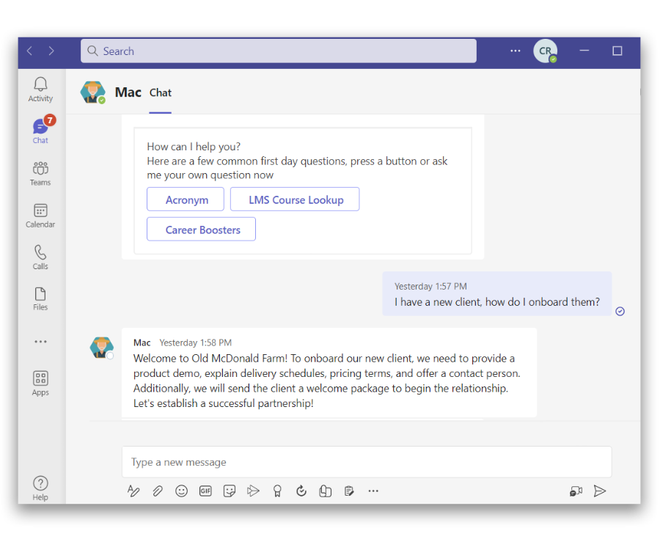Viewport: 660px width, 550px height.
Task: Click the Stream share icon in compose toolbar
Action: 253,491
